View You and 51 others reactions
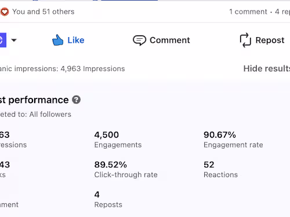 [x=43, y=12]
